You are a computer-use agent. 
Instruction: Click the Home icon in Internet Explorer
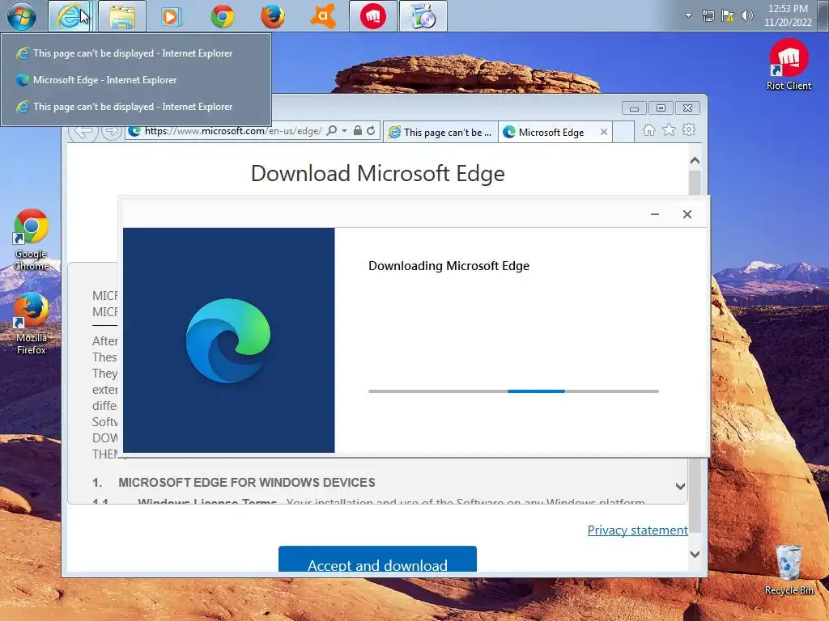coord(649,130)
